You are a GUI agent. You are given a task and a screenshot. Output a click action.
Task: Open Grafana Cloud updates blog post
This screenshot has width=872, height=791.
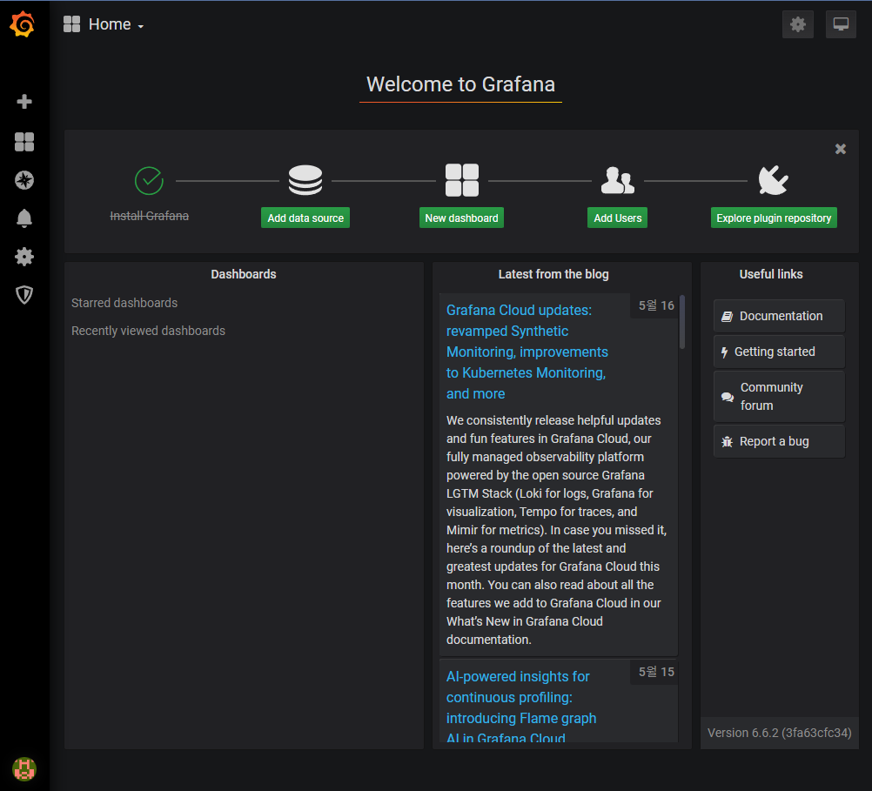point(527,352)
